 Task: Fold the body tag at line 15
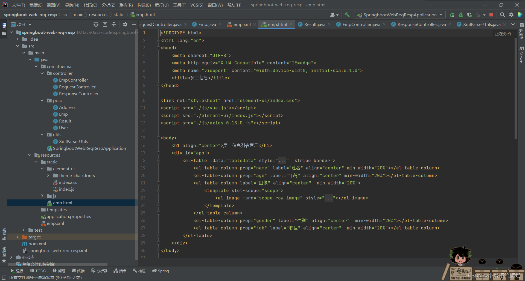point(158,138)
